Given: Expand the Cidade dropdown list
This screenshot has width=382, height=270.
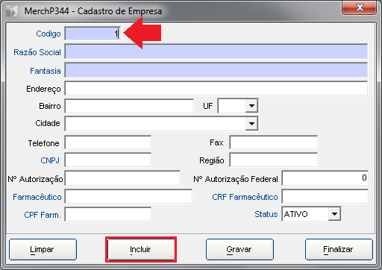Looking at the screenshot, I should coord(251,123).
